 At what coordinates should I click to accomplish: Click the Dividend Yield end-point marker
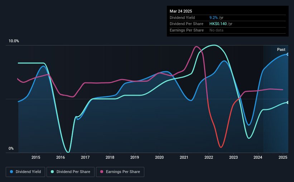click(288, 54)
